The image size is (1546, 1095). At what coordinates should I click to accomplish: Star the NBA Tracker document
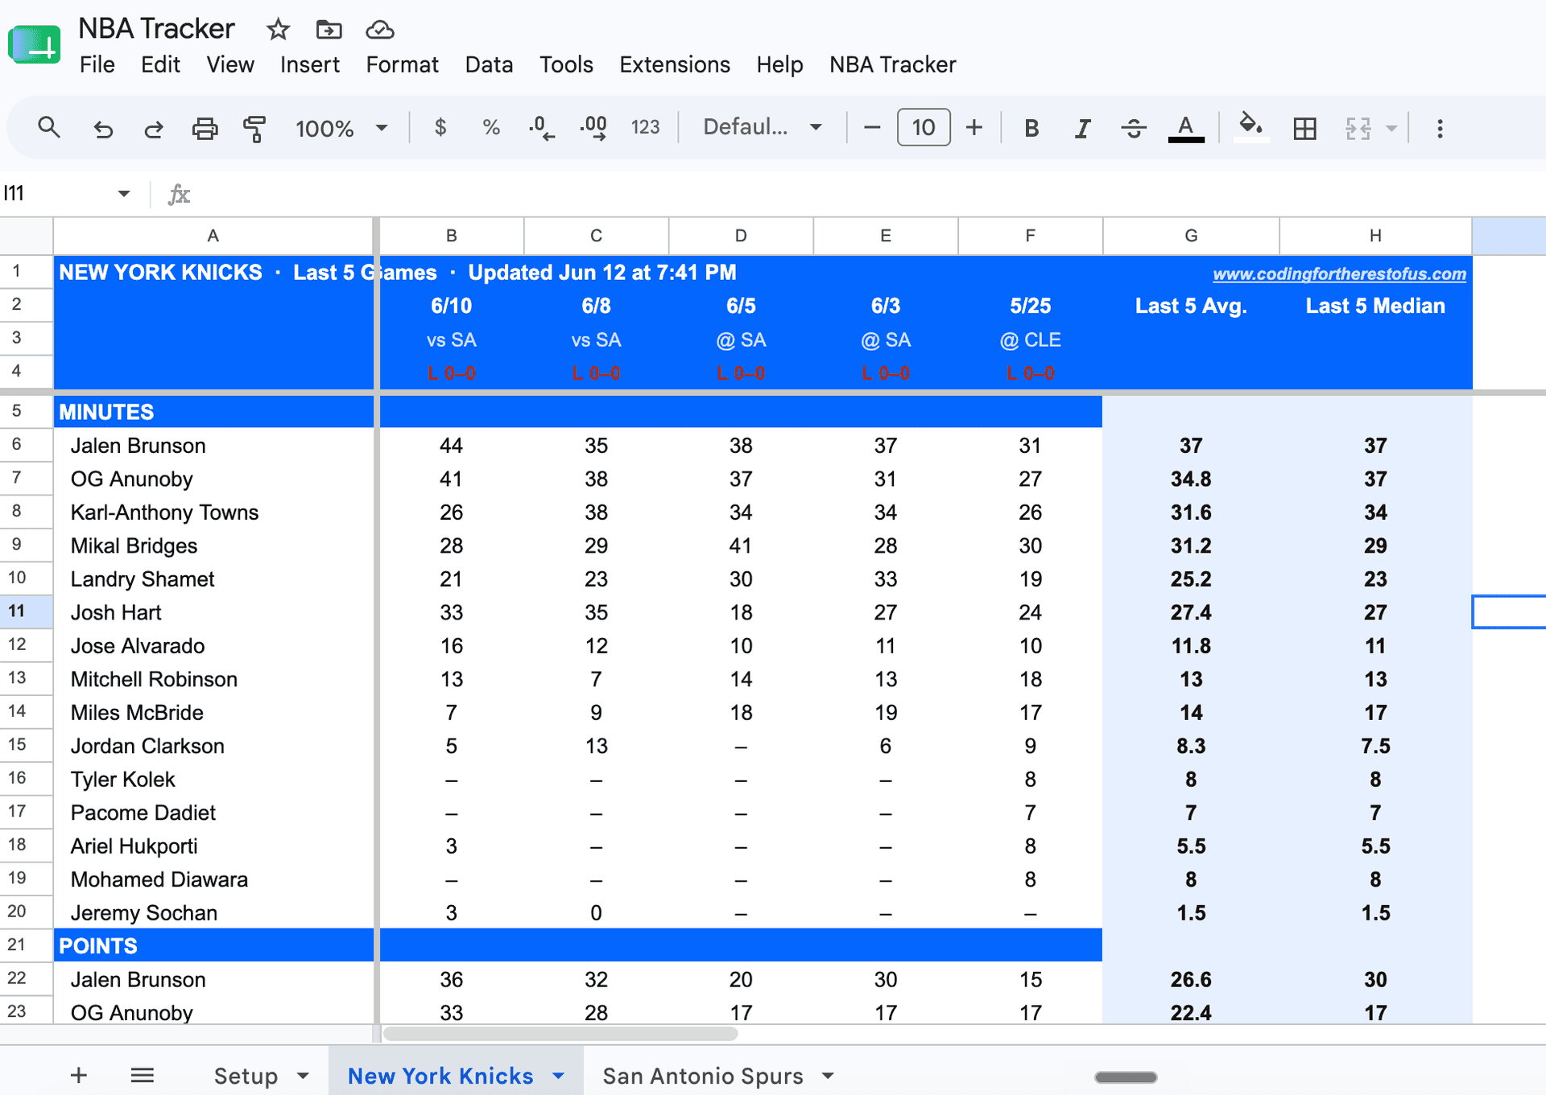point(278,30)
